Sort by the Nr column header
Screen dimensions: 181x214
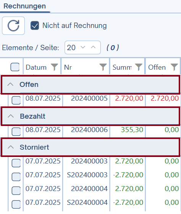(68, 67)
